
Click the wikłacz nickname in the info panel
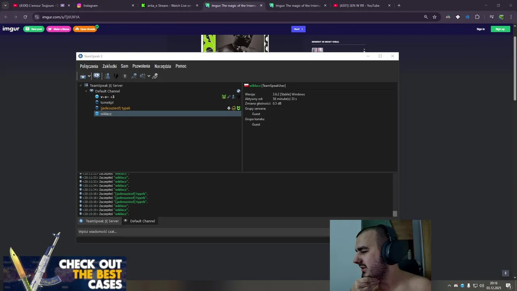click(x=255, y=86)
